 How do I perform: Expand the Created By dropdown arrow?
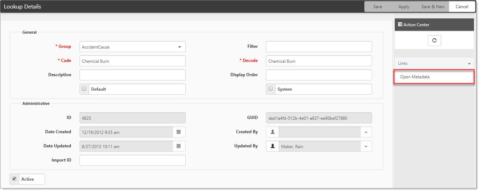pyautogui.click(x=366, y=132)
